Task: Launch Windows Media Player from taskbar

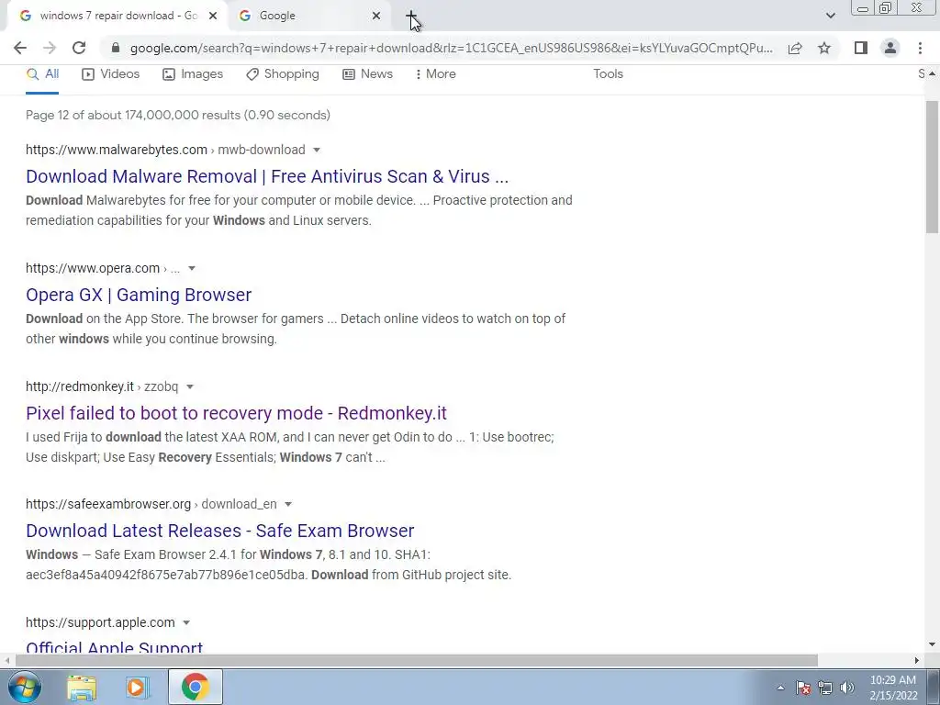Action: click(137, 688)
